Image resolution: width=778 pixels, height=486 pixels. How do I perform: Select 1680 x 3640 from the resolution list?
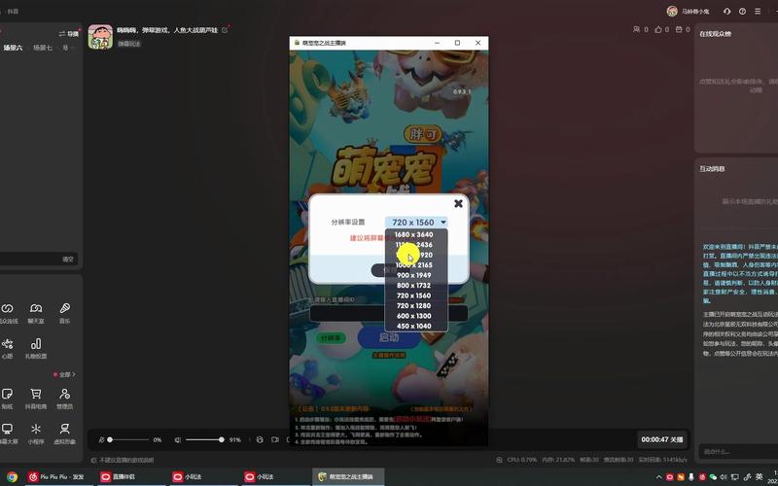point(413,234)
